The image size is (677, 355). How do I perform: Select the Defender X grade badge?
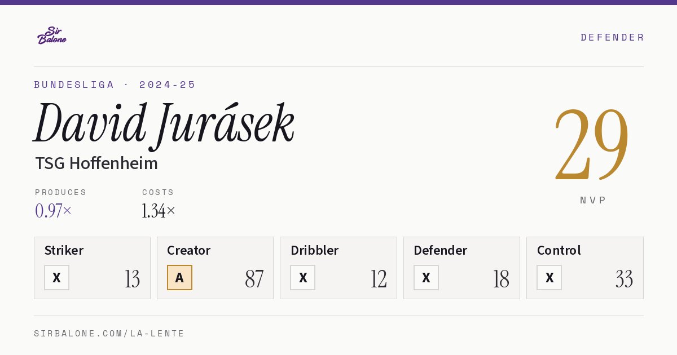pos(426,277)
